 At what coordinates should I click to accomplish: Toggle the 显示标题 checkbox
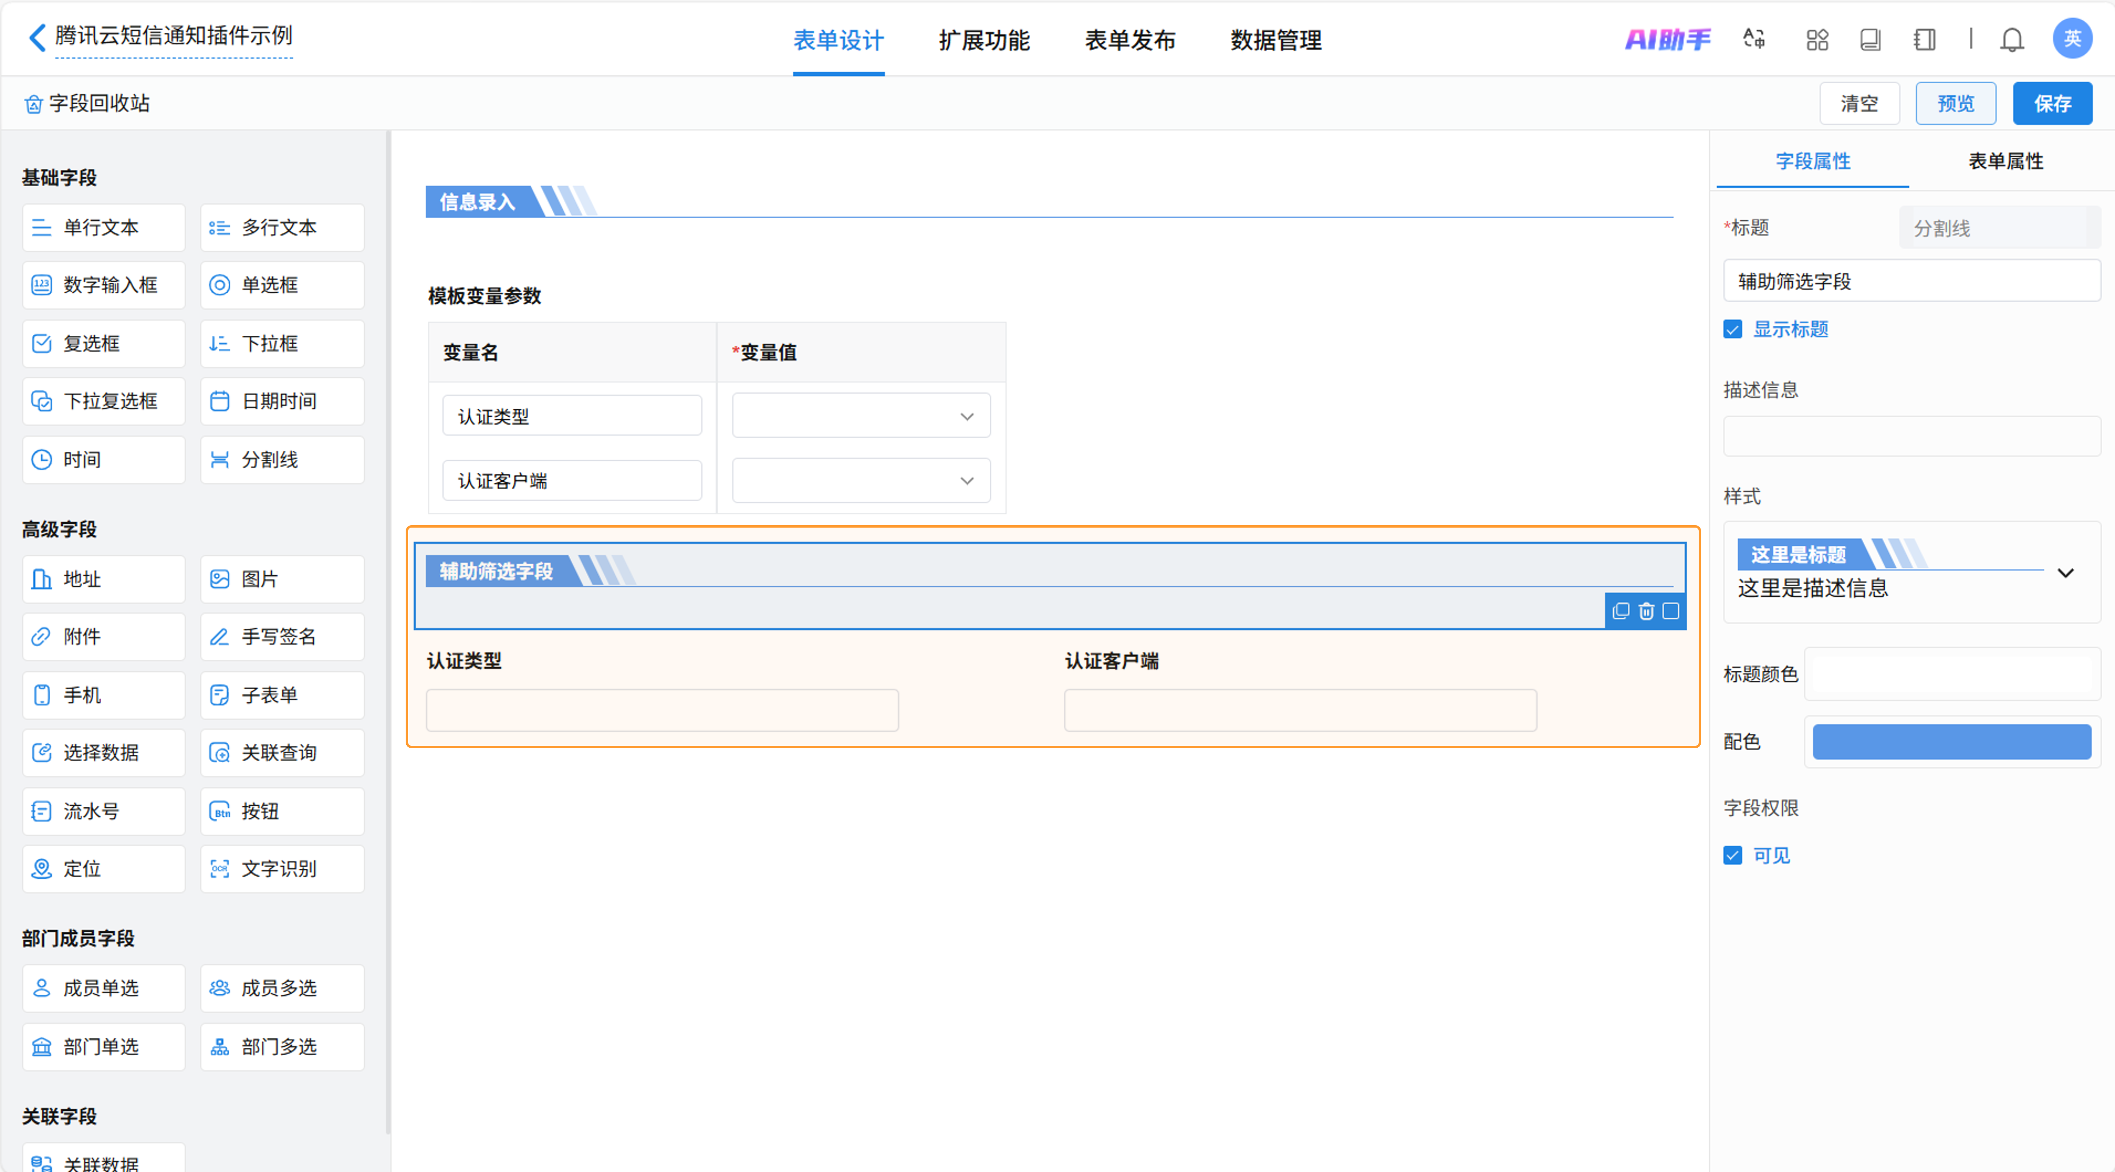[1732, 329]
